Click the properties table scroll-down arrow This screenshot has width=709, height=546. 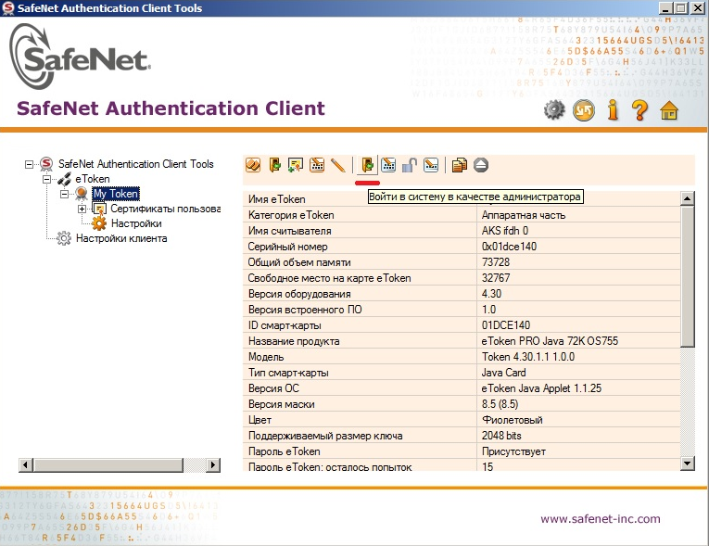[x=688, y=463]
